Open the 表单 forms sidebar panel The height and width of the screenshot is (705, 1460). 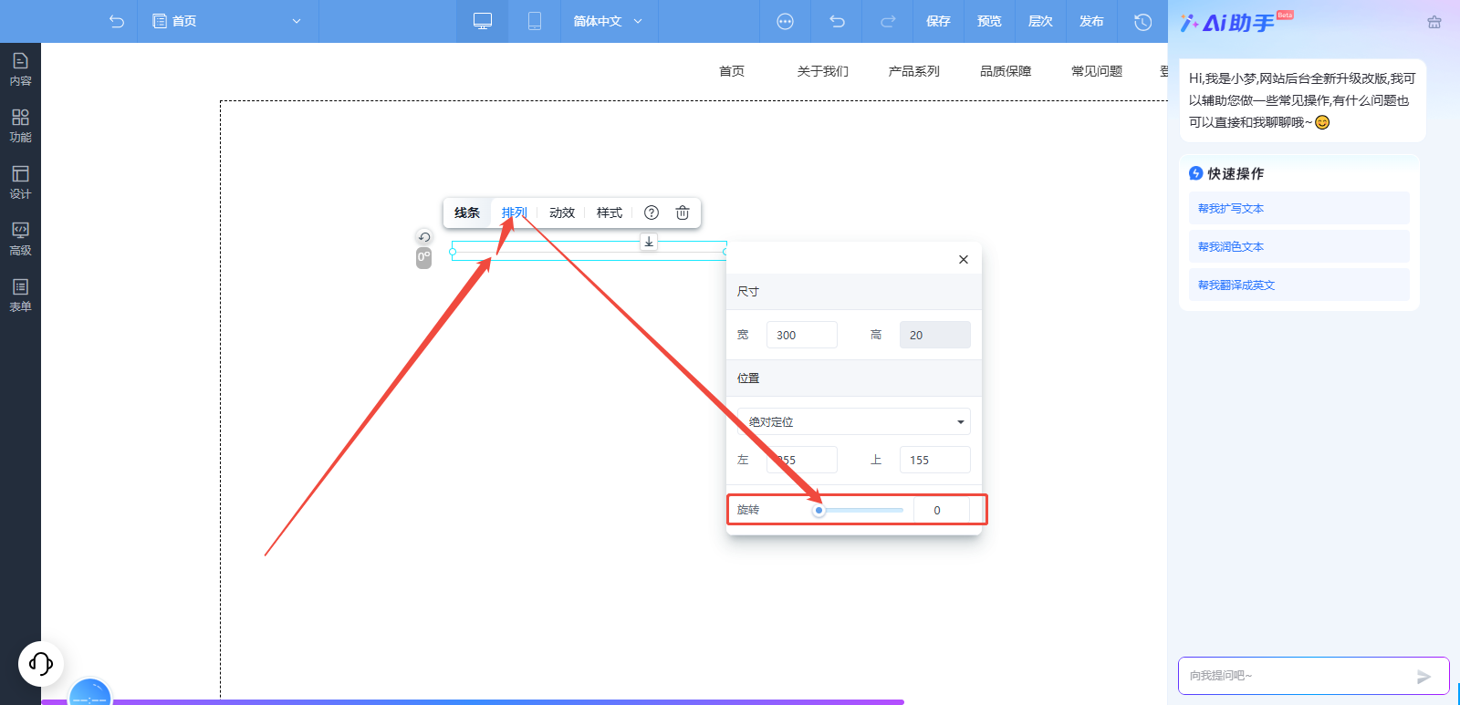tap(20, 295)
